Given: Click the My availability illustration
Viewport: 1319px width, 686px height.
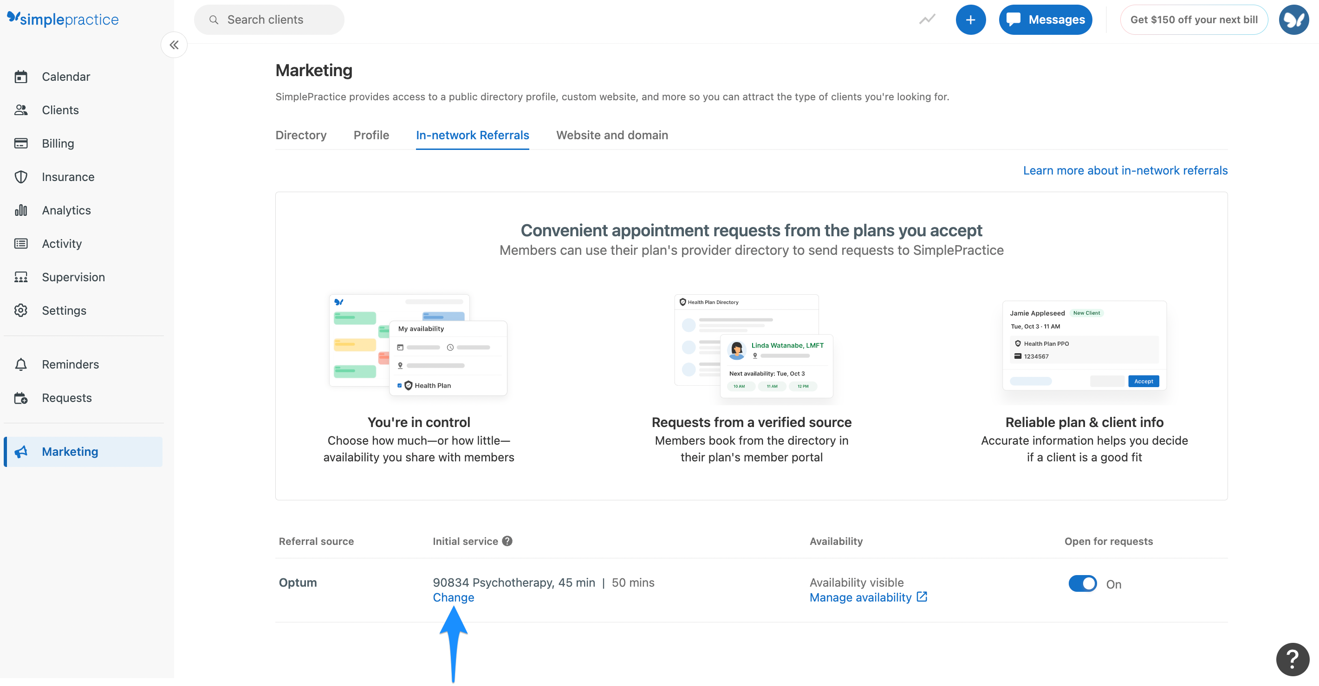Looking at the screenshot, I should 418,344.
